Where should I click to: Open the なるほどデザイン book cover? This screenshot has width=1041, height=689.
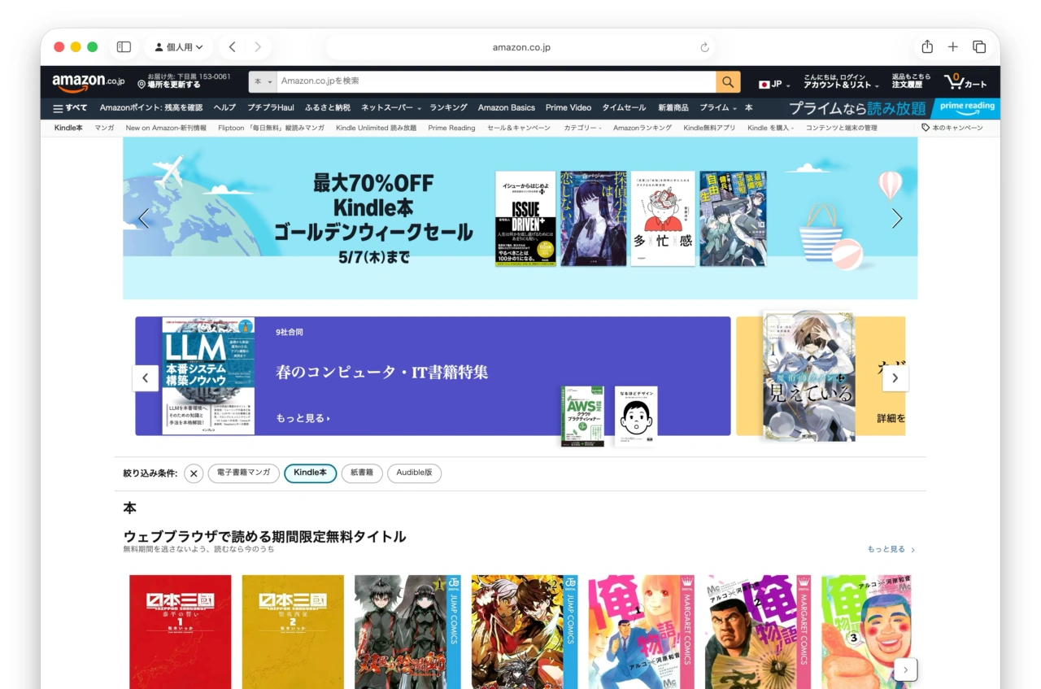point(636,416)
